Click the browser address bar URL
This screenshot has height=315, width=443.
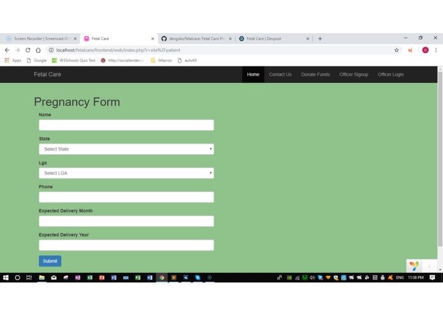118,50
